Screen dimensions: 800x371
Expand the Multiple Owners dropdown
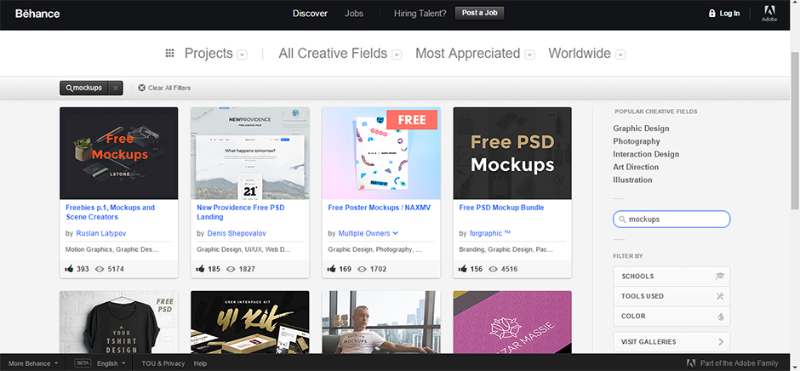[396, 234]
